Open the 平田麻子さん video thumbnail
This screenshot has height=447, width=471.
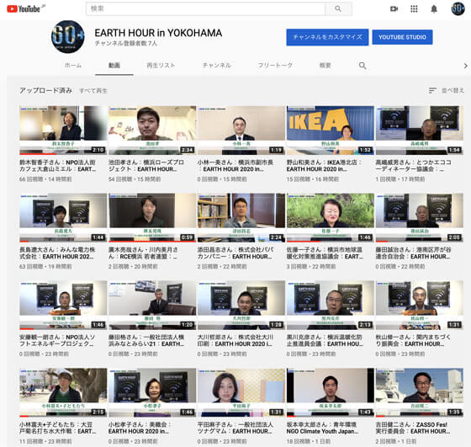click(x=241, y=392)
